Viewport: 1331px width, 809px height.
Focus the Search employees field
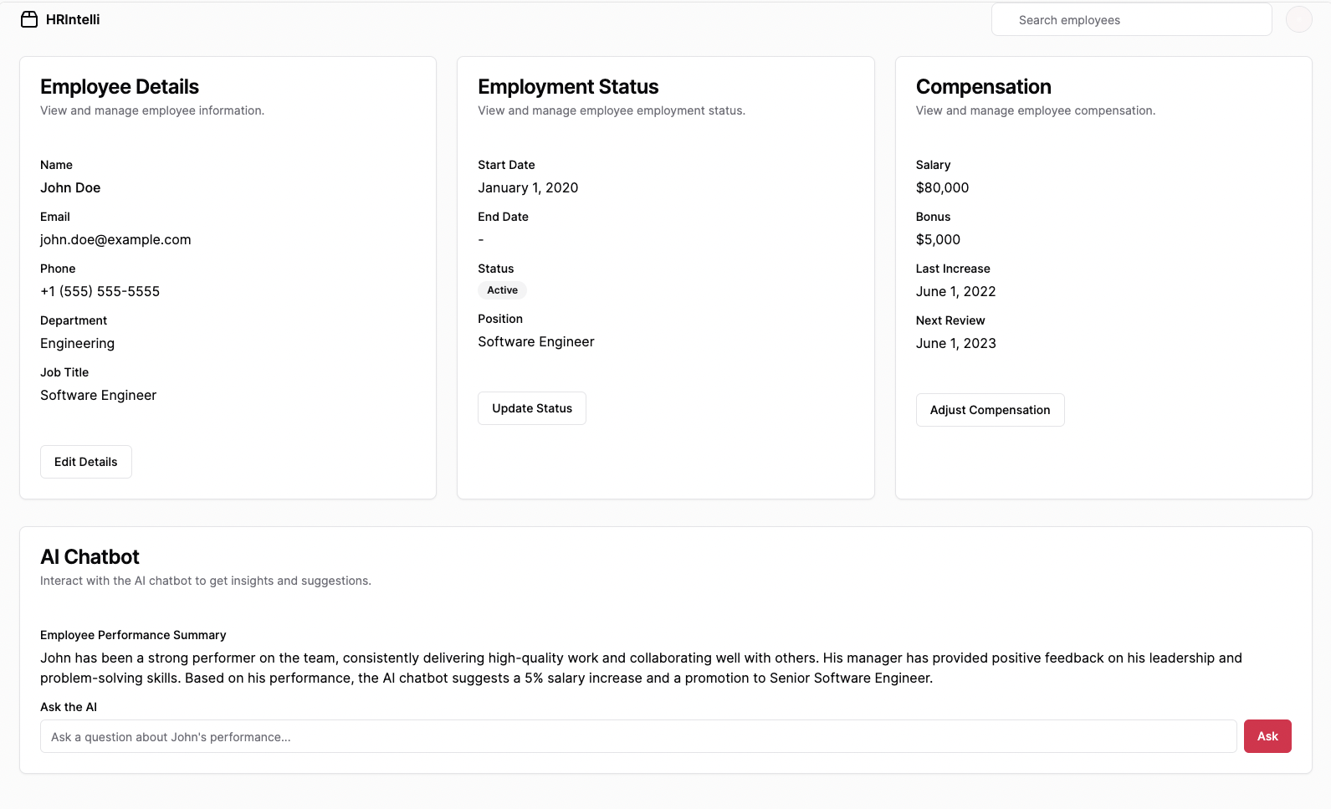click(x=1131, y=19)
